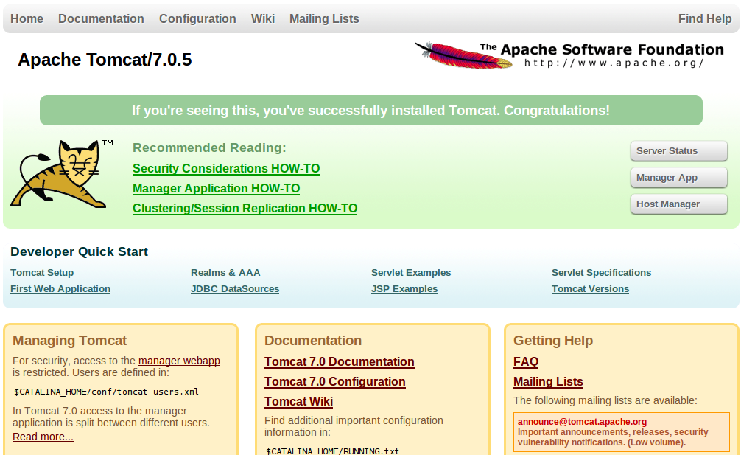Open the Tomcat Setup link
This screenshot has height=455, width=741.
pyautogui.click(x=42, y=273)
